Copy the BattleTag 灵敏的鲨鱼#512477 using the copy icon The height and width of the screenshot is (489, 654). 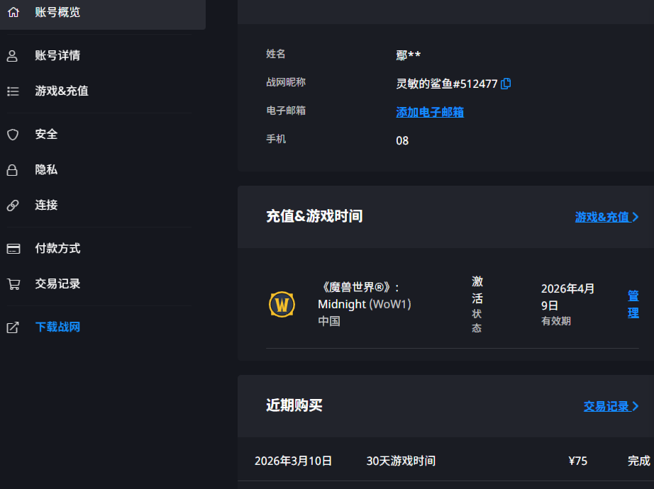(x=505, y=84)
